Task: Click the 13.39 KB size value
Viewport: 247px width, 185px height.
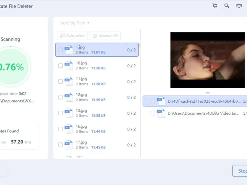Action: 98,100
